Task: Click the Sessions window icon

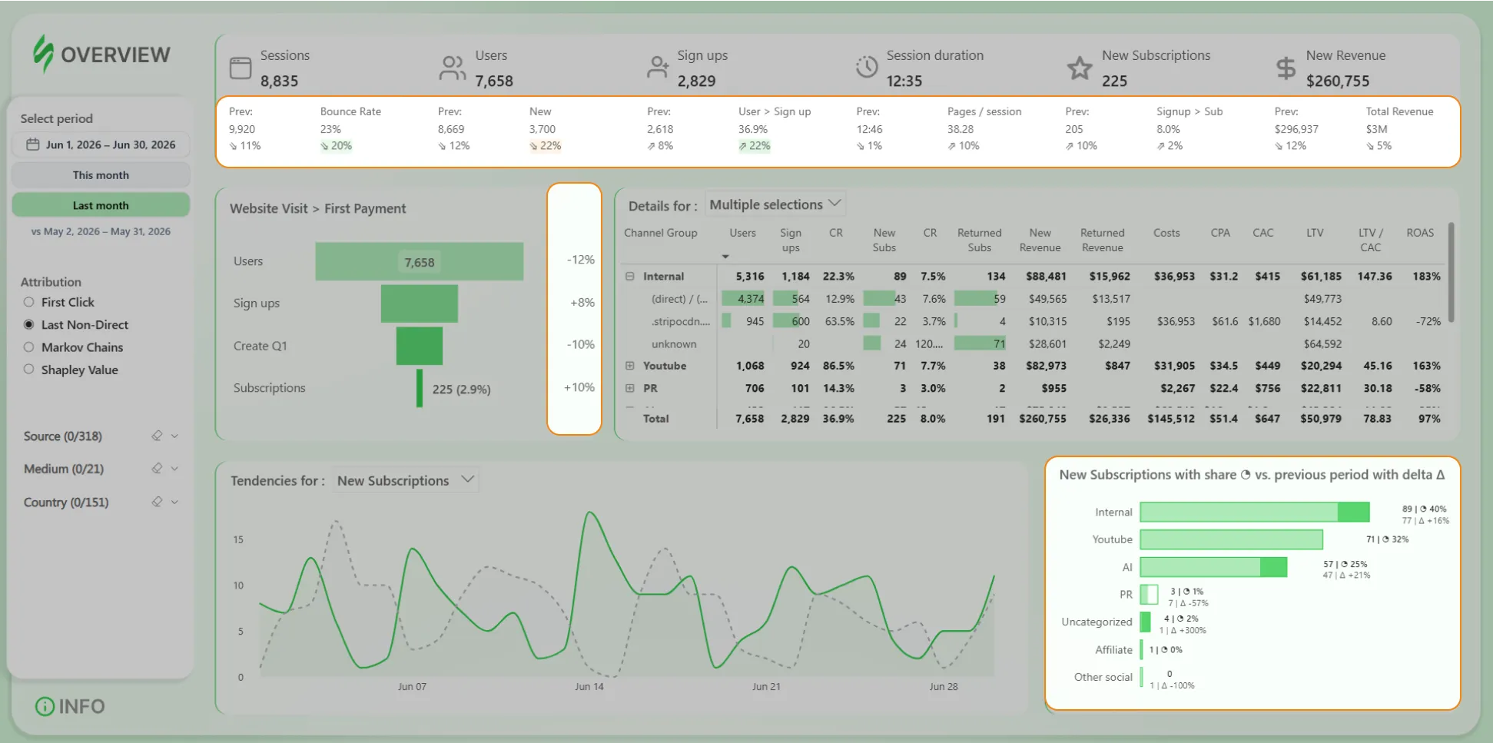Action: [241, 68]
